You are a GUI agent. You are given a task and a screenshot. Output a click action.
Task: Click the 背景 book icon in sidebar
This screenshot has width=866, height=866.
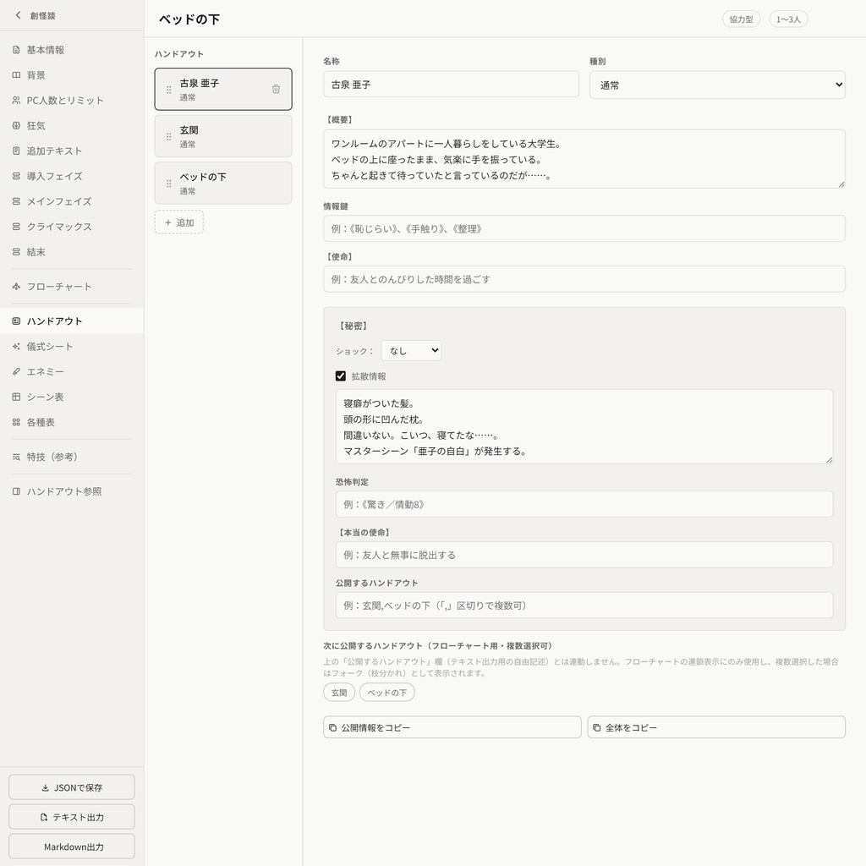click(17, 75)
